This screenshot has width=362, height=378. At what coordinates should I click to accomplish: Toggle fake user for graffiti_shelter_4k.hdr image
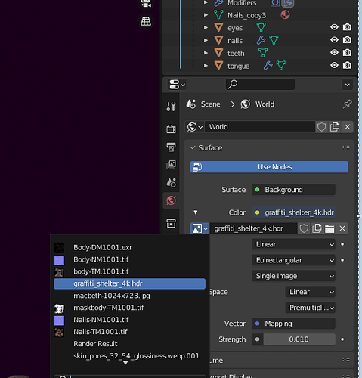(x=304, y=228)
